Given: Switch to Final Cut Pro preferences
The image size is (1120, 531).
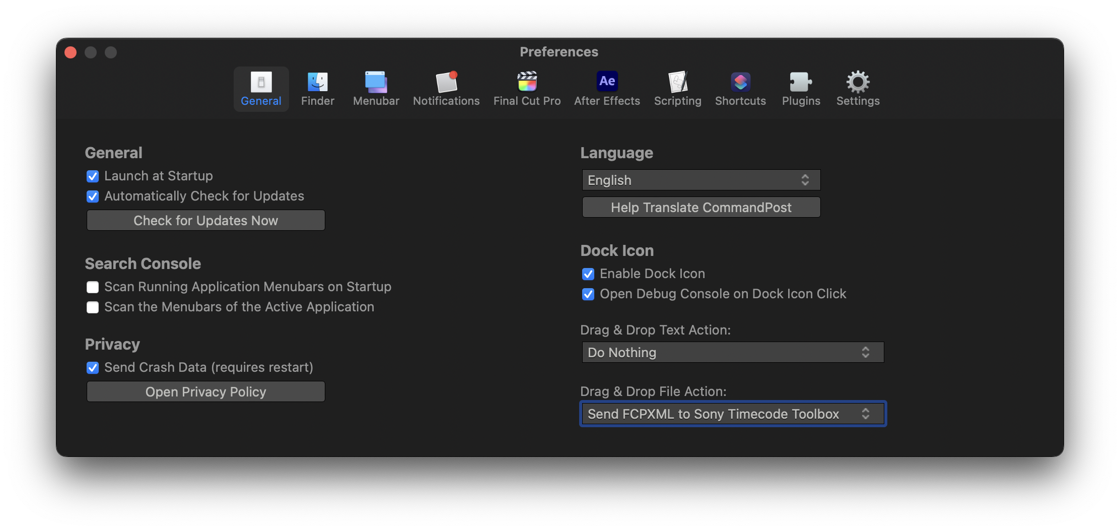Looking at the screenshot, I should pyautogui.click(x=527, y=83).
